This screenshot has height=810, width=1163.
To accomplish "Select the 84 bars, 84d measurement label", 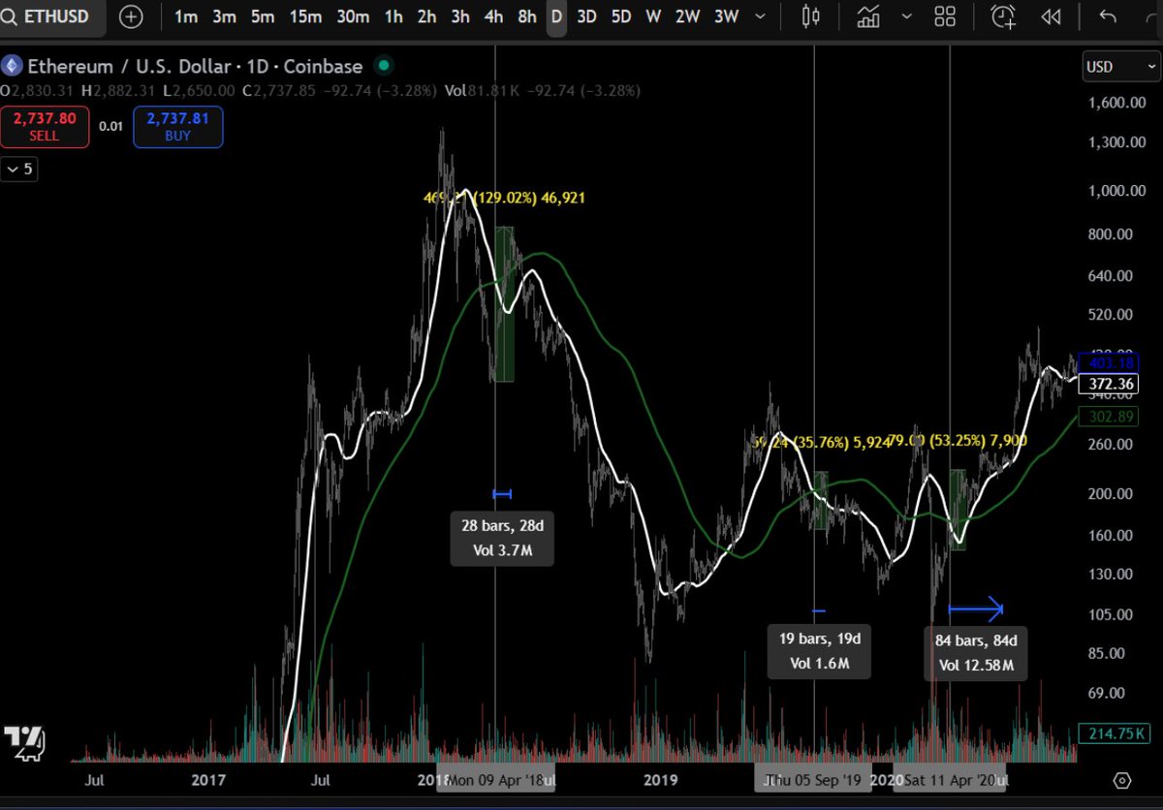I will (976, 653).
